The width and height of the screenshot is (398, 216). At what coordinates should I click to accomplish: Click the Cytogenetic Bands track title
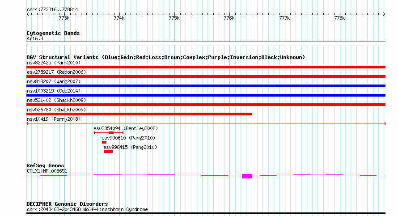pos(53,33)
